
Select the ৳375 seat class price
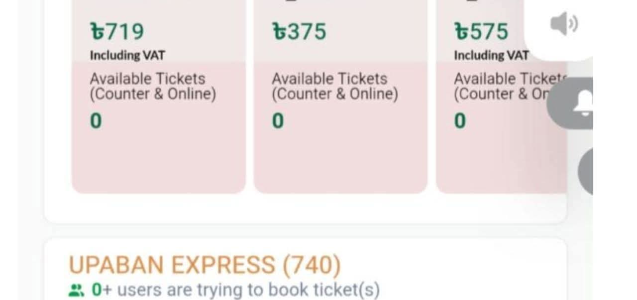tap(299, 32)
